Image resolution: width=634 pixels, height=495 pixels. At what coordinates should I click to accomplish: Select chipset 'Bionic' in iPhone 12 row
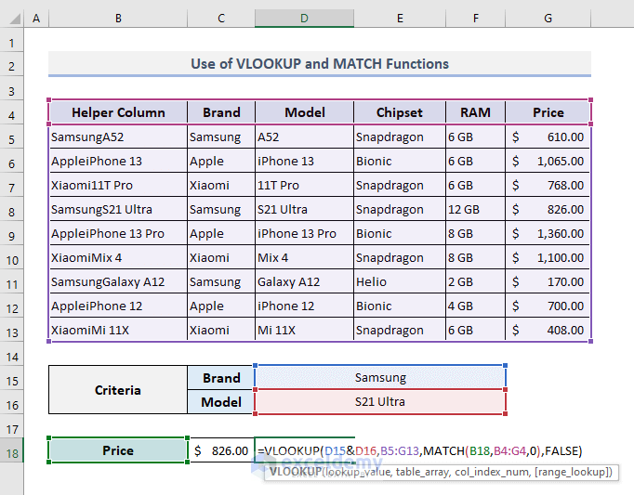point(400,306)
